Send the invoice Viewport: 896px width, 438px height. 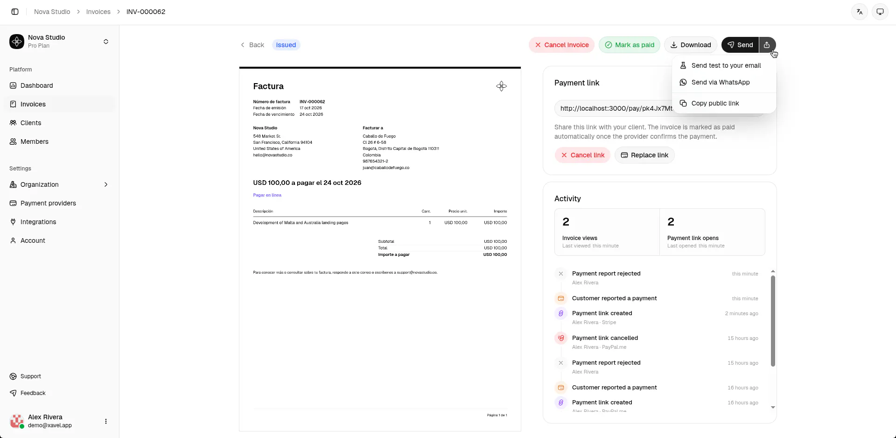(x=740, y=45)
